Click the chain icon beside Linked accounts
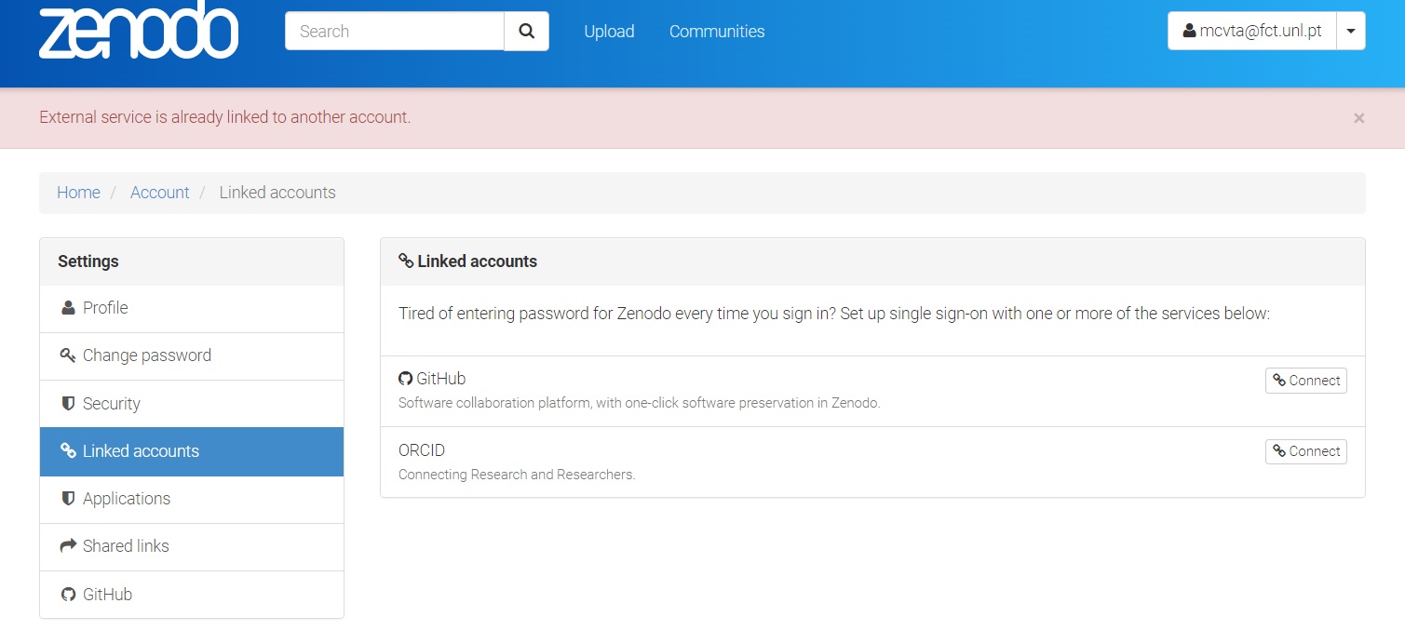The height and width of the screenshot is (630, 1405). click(x=68, y=451)
